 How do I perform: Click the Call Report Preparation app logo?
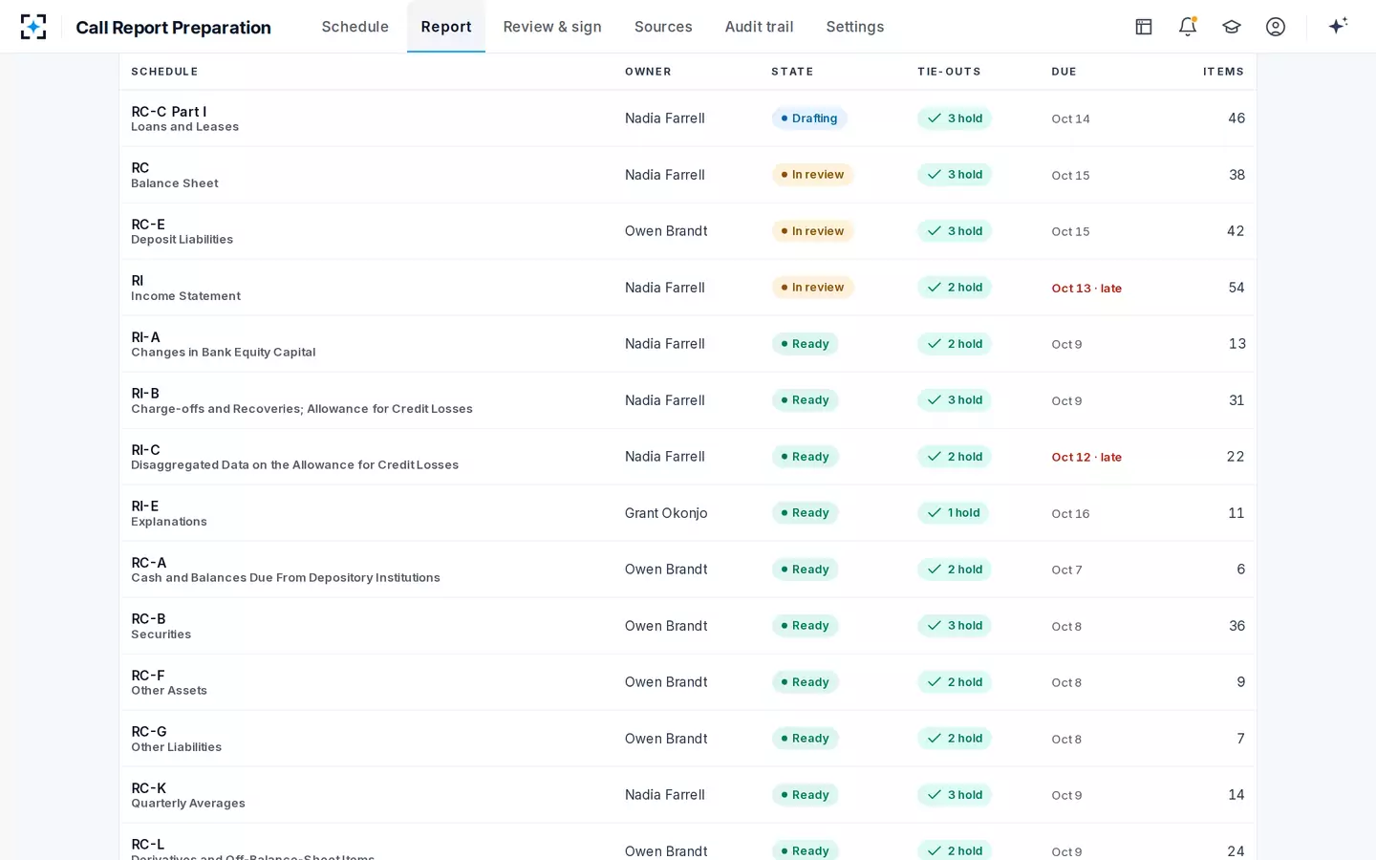[33, 27]
